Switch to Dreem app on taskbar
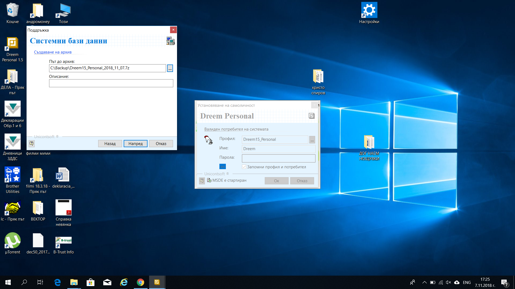Viewport: 515px width, 289px height. tap(157, 282)
